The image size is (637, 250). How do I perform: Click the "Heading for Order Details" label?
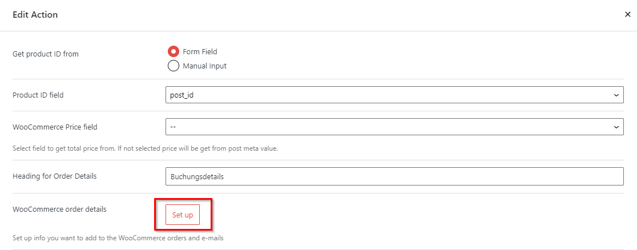[55, 176]
